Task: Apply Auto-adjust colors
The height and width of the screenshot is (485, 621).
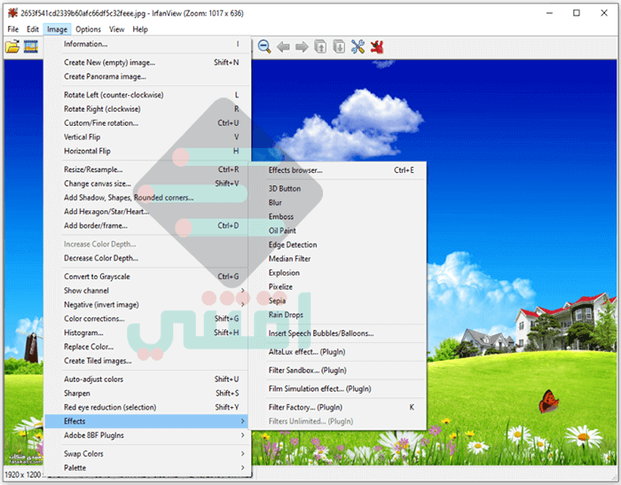Action: (x=147, y=379)
